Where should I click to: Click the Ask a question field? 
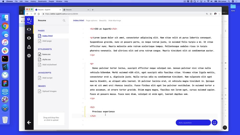(x=193, y=123)
